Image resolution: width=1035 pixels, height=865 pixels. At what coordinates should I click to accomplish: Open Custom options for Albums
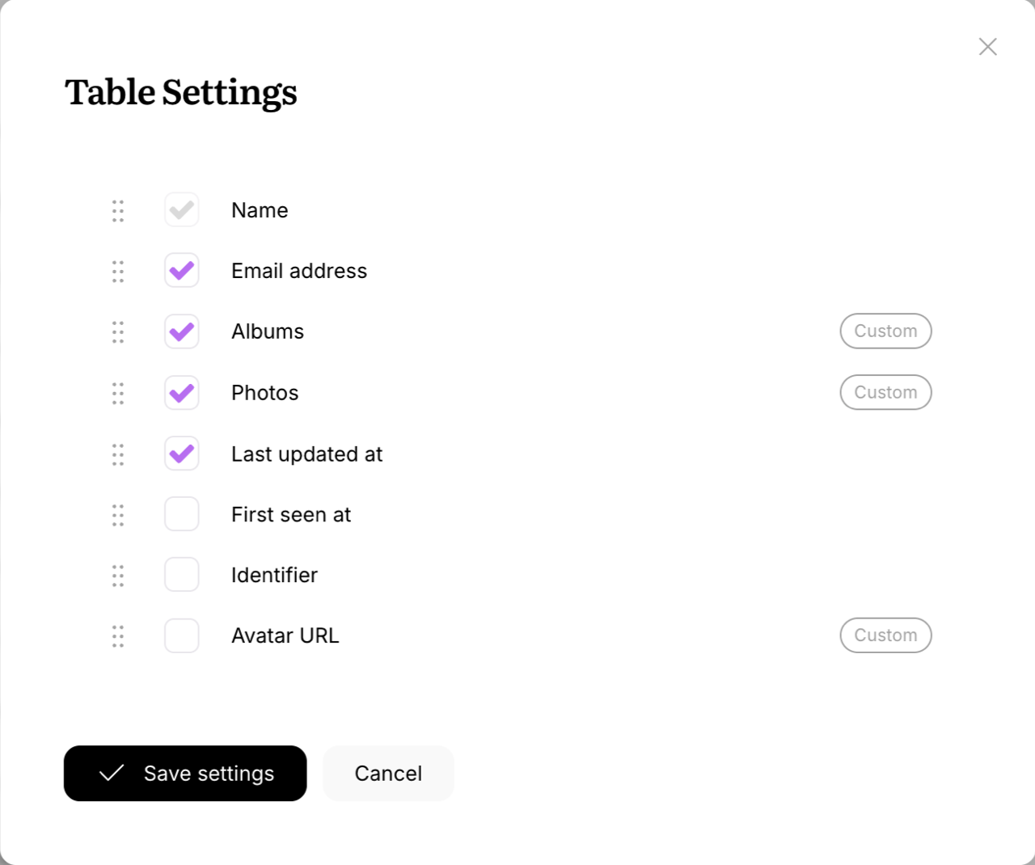885,331
